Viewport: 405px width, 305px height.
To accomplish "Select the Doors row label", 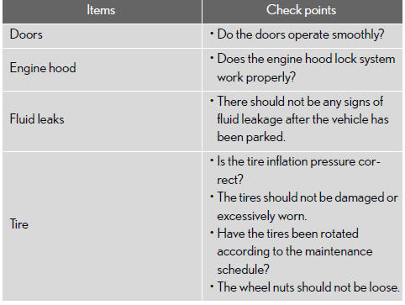I will [x=26, y=34].
